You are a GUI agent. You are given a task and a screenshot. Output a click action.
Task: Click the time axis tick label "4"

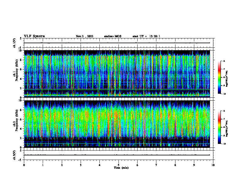tap(100, 165)
